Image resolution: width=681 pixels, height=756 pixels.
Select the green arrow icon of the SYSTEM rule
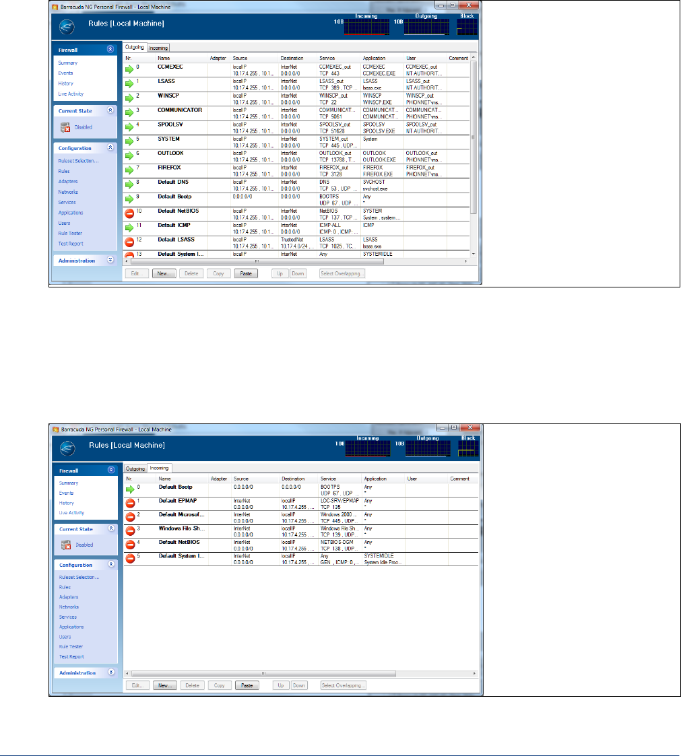[129, 142]
